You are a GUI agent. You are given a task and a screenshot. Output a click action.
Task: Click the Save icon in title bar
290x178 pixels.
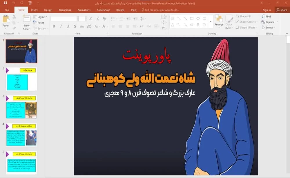click(x=5, y=3)
